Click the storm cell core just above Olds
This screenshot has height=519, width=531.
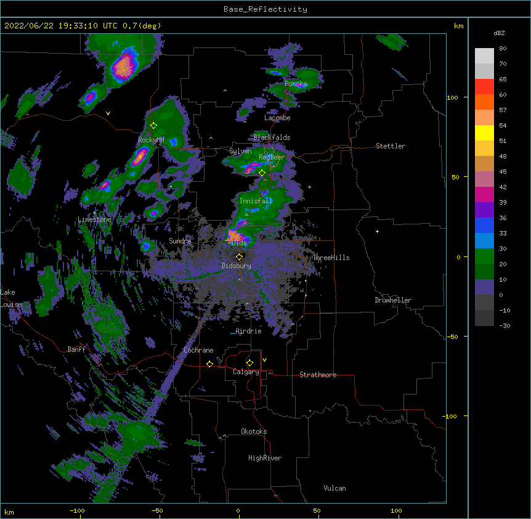pos(233,235)
